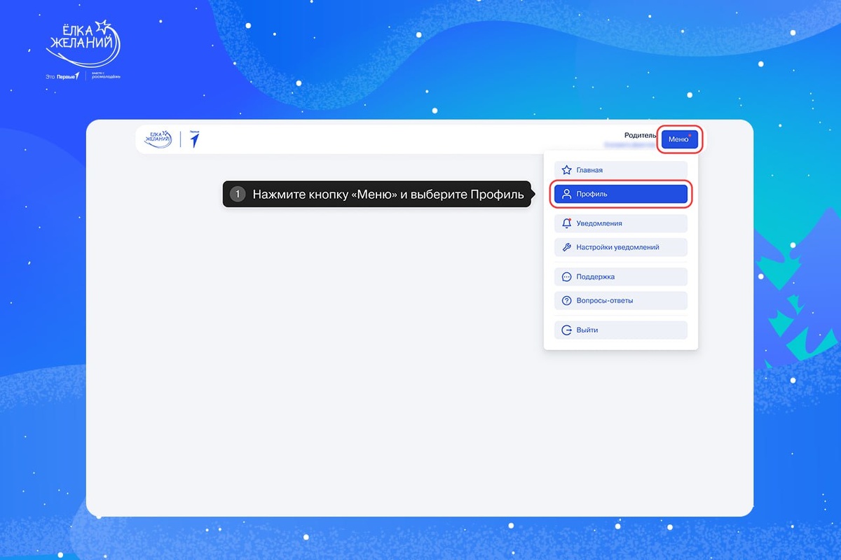Image resolution: width=841 pixels, height=560 pixels.
Task: Click the chat bubble icon beside Поддержка
Action: pos(567,276)
